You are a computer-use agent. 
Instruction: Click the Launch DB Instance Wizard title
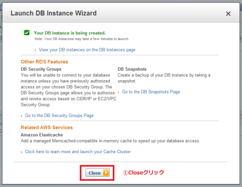54,13
